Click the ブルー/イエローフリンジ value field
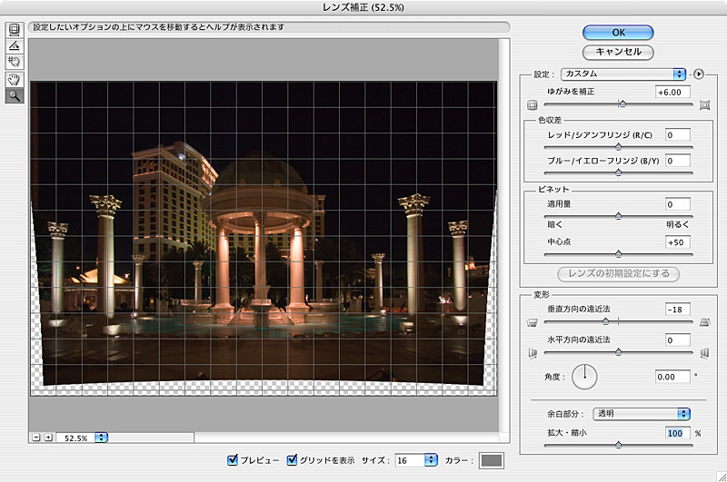This screenshot has height=482, width=727. [677, 161]
